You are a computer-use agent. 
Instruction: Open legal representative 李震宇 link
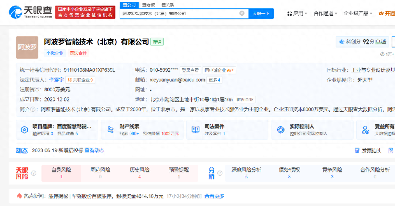pyautogui.click(x=57, y=80)
